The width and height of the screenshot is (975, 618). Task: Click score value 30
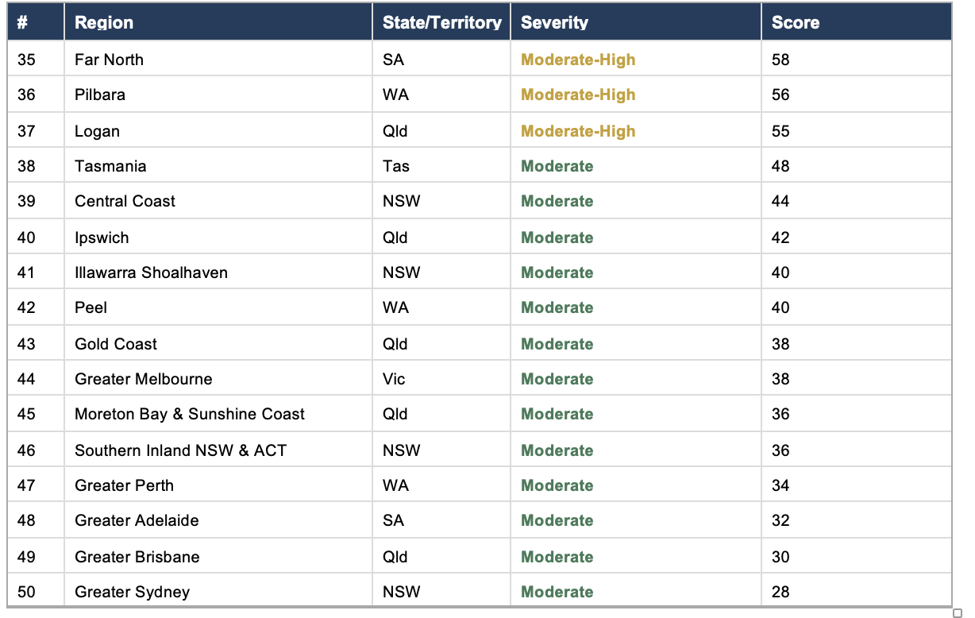pos(780,557)
